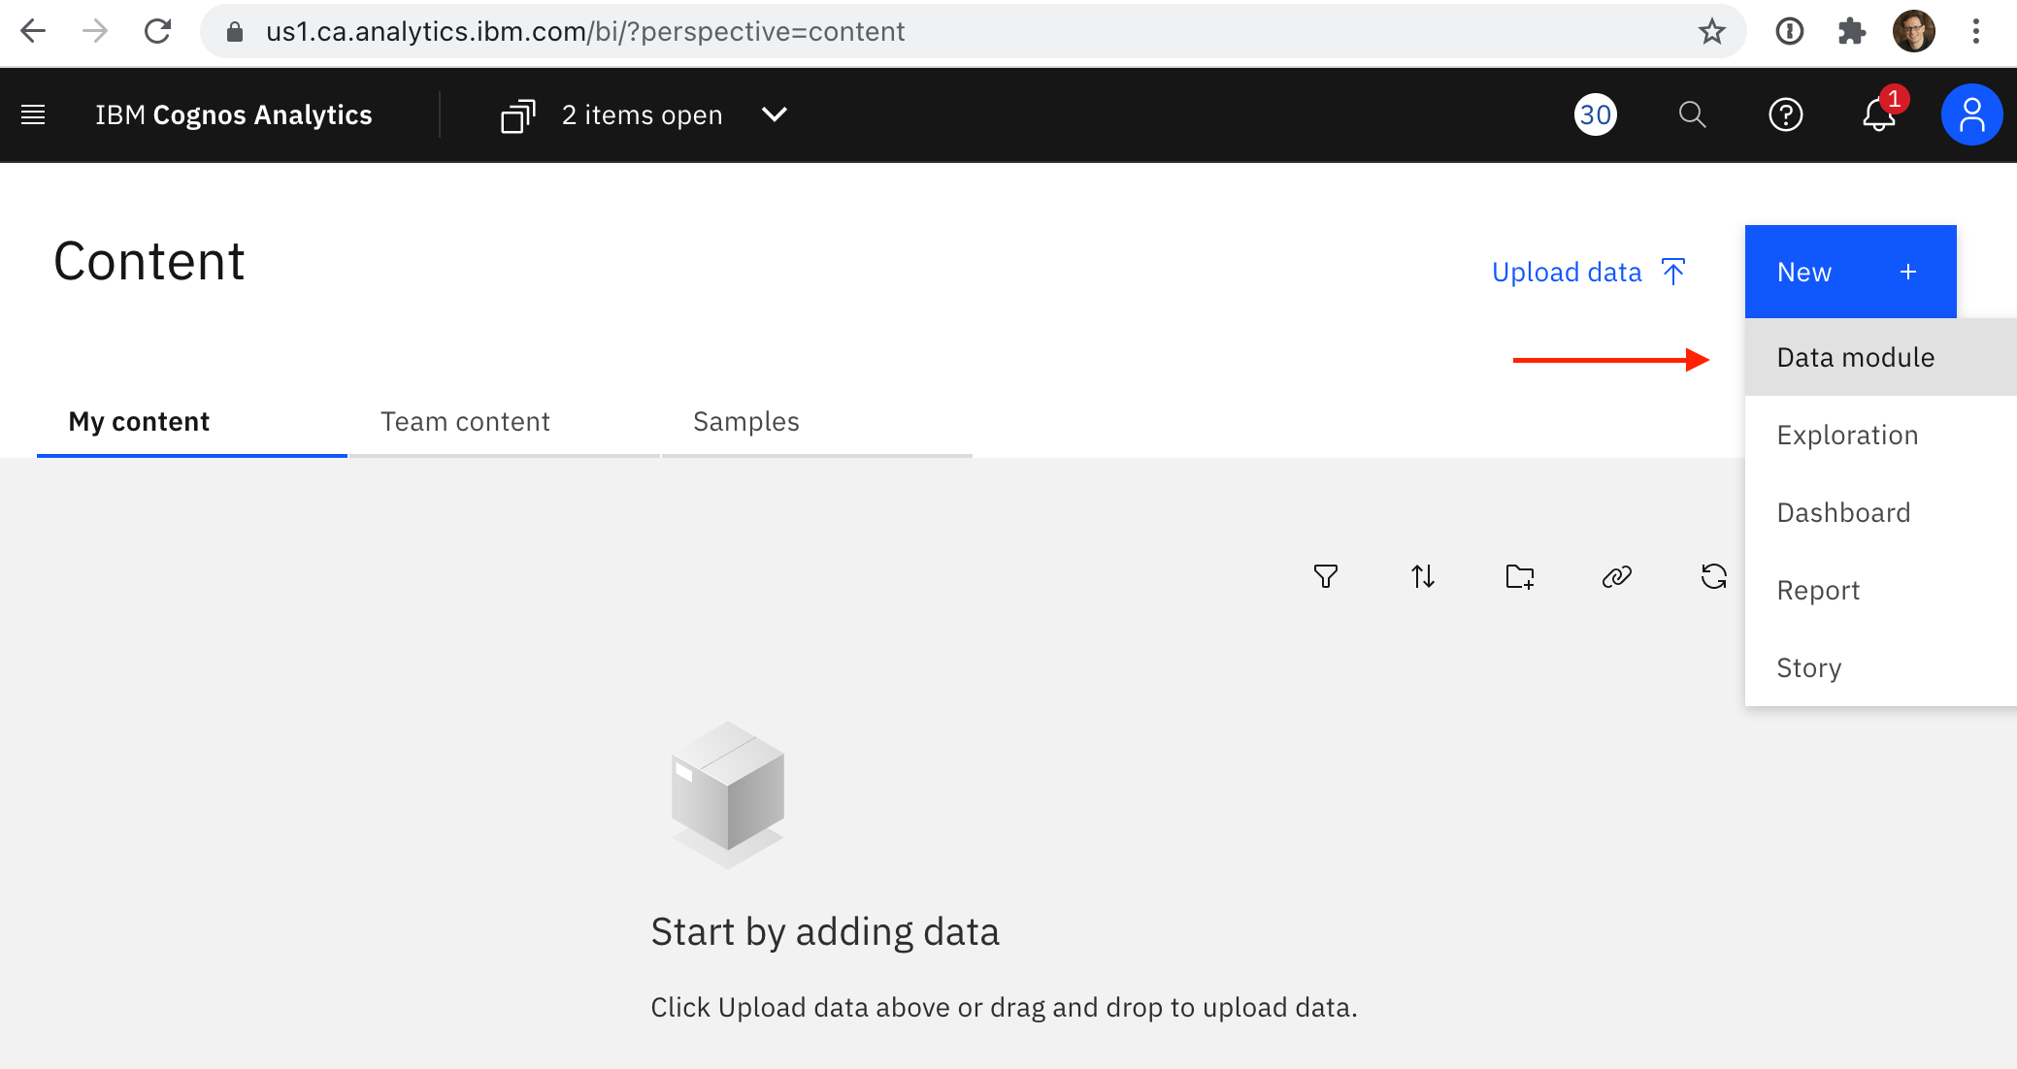Viewport: 2017px width, 1069px height.
Task: Select Story from the New menu
Action: (x=1808, y=668)
